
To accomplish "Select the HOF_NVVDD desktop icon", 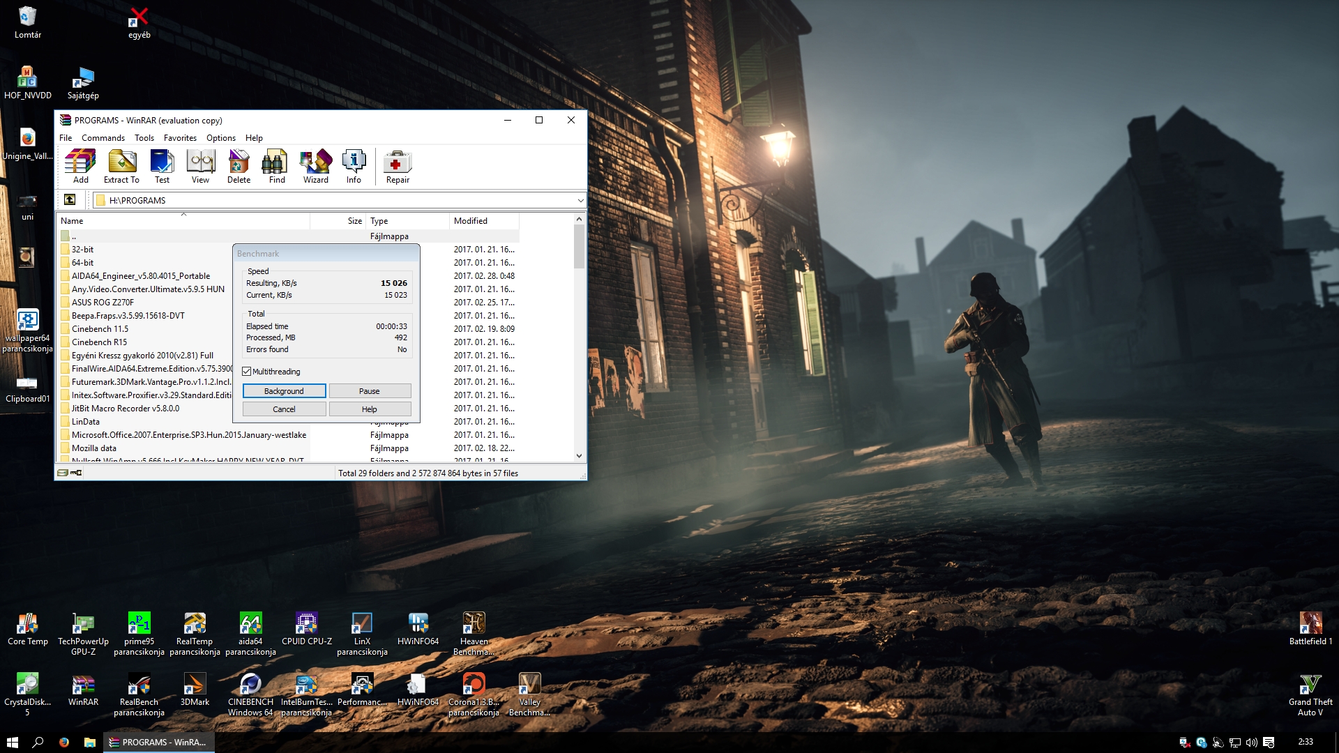I will click(28, 83).
